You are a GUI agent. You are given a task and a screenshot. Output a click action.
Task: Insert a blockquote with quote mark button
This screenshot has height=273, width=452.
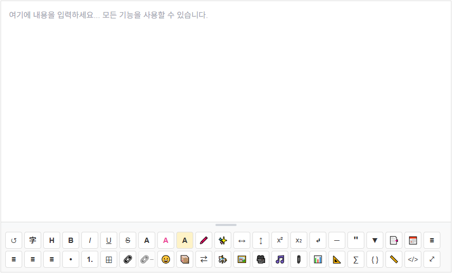[356, 240]
